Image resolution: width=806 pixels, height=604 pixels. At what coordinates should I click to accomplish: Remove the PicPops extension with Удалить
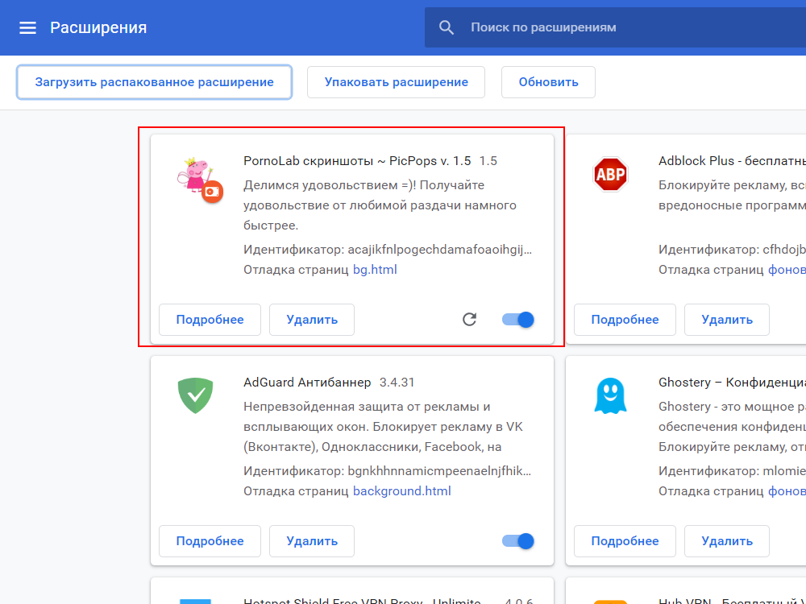[x=311, y=320]
